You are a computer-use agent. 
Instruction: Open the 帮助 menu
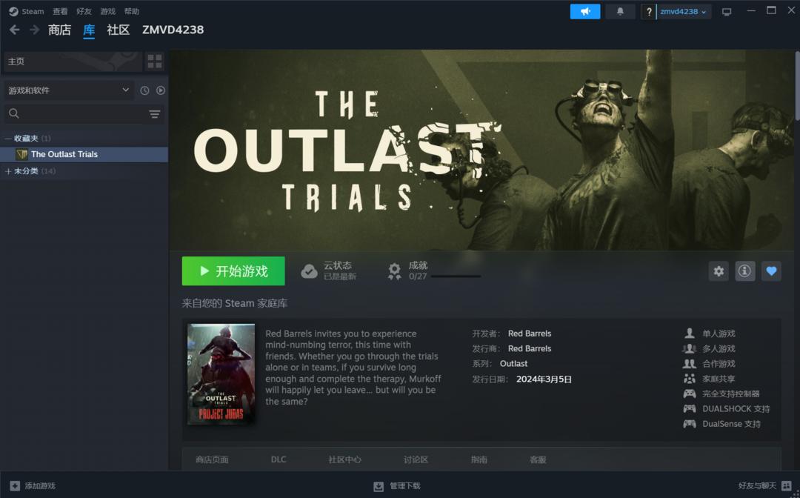[x=132, y=11]
